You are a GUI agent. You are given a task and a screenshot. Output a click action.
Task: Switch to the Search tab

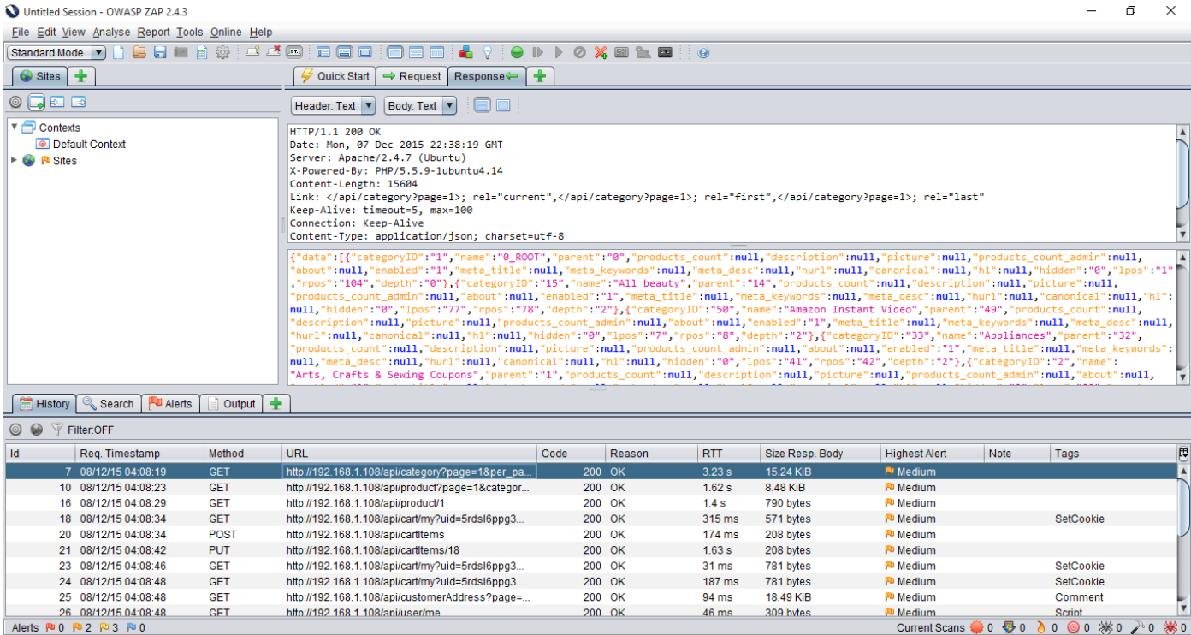[109, 404]
